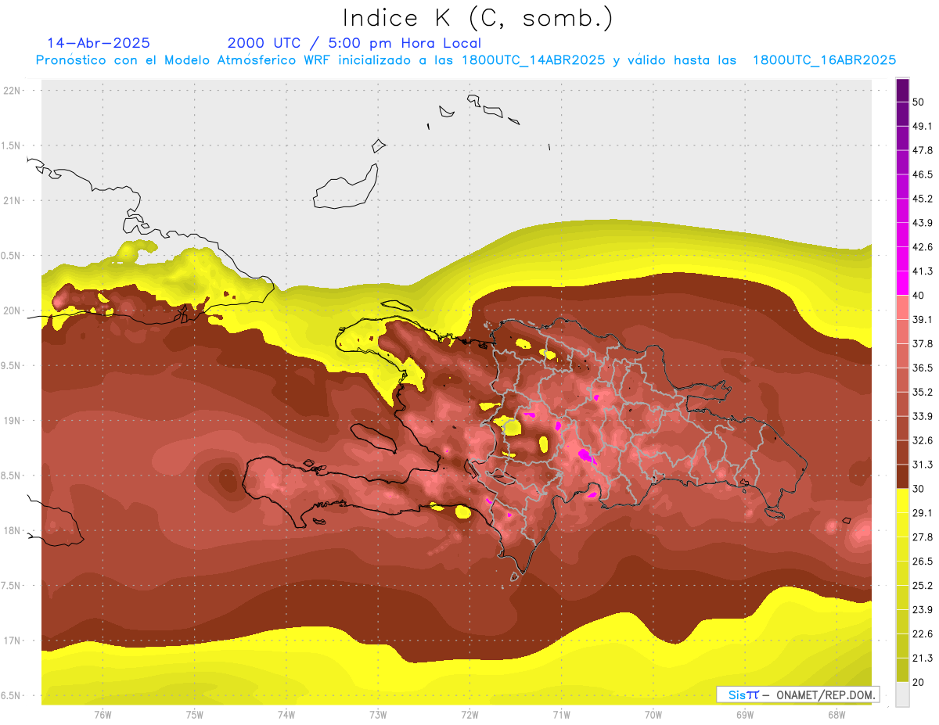Select the colorbar value "47.8"

(922, 150)
